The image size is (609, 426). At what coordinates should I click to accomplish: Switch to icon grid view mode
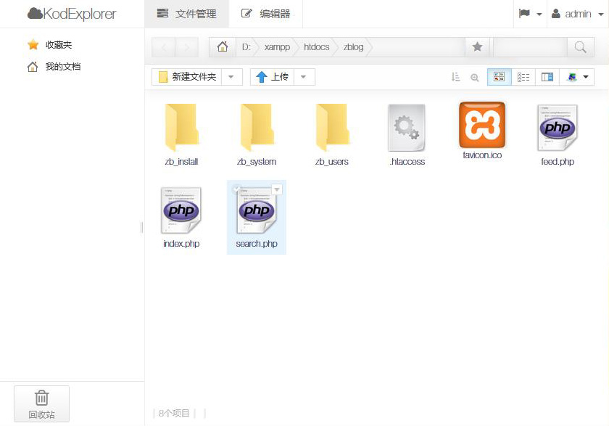point(499,77)
